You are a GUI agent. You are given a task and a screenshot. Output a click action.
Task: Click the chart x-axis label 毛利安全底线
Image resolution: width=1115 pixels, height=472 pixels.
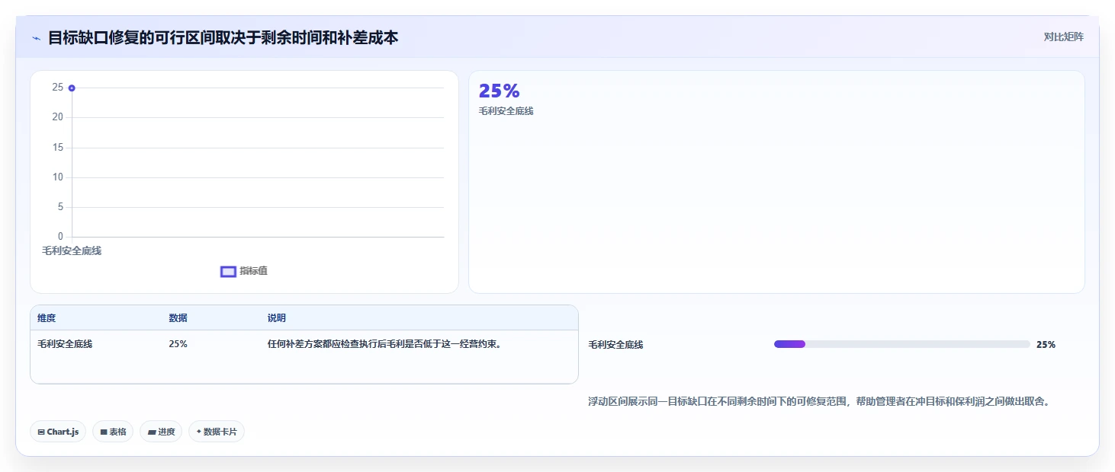(72, 251)
